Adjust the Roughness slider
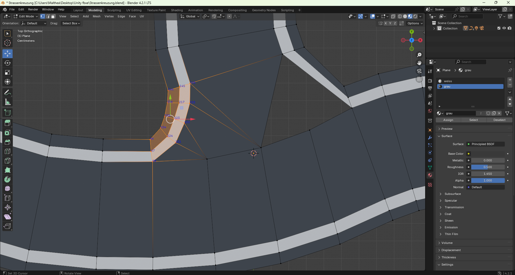Screen dimensions: 515x275 coord(487,167)
